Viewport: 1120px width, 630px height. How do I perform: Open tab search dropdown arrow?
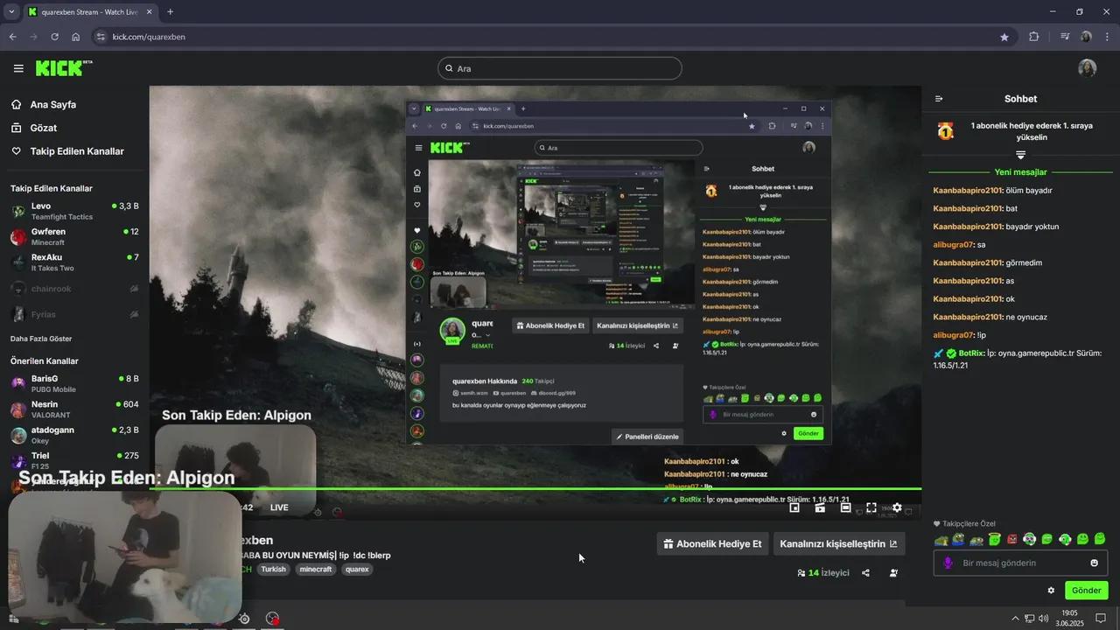coord(11,12)
